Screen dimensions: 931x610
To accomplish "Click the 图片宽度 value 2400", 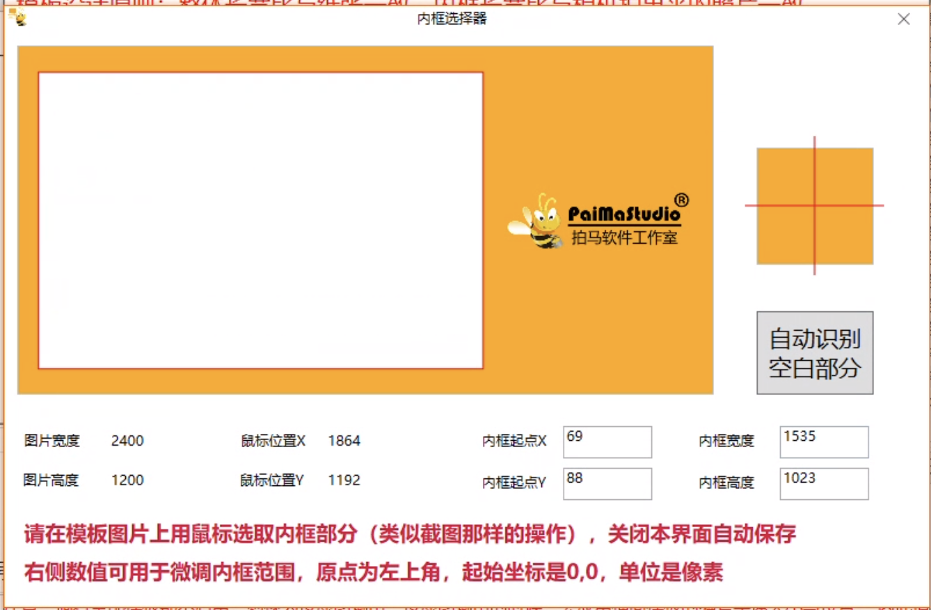I will 127,441.
